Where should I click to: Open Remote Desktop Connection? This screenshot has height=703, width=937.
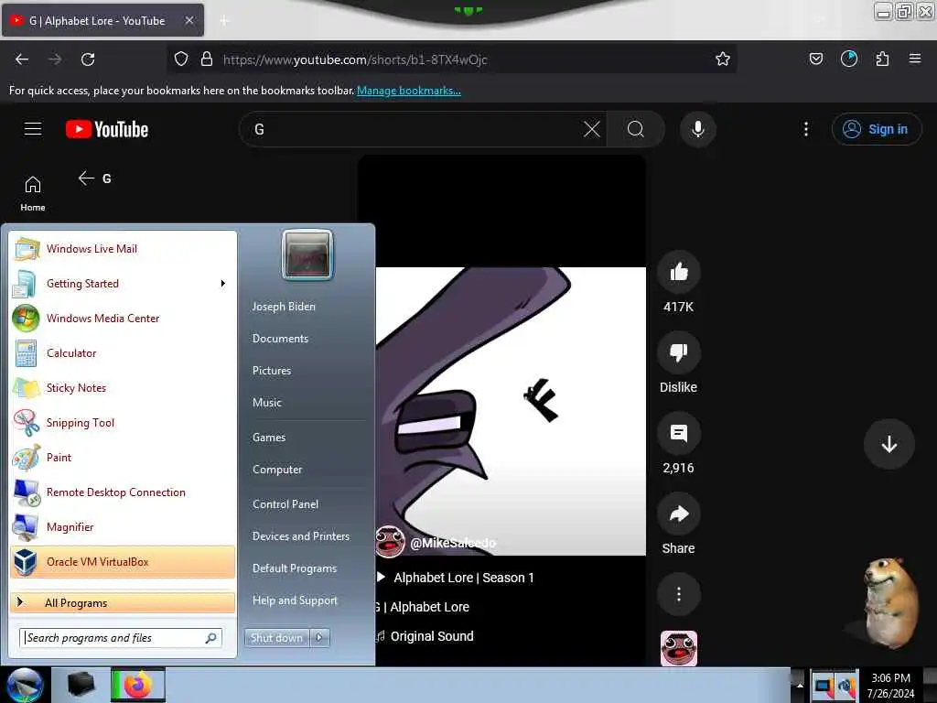[x=123, y=492]
